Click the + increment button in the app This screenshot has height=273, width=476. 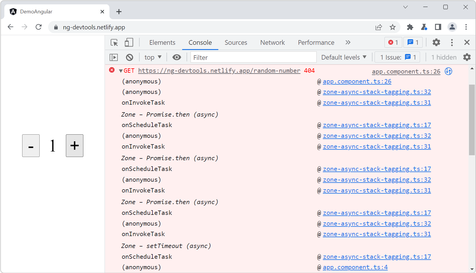[74, 146]
